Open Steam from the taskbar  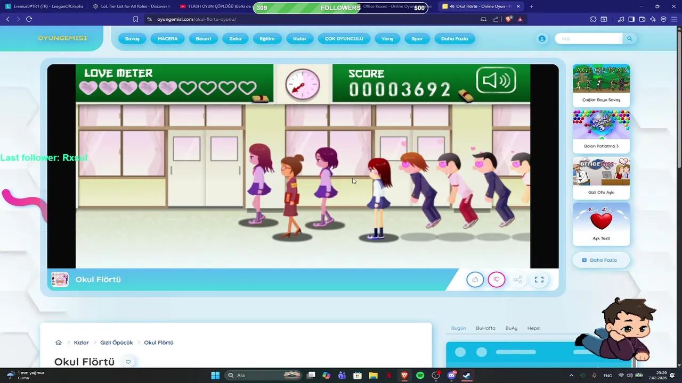(x=467, y=376)
